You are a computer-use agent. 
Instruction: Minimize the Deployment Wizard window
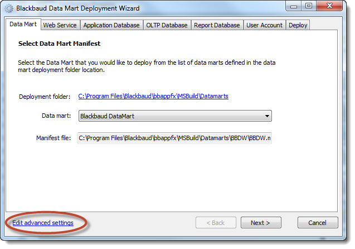[294, 6]
